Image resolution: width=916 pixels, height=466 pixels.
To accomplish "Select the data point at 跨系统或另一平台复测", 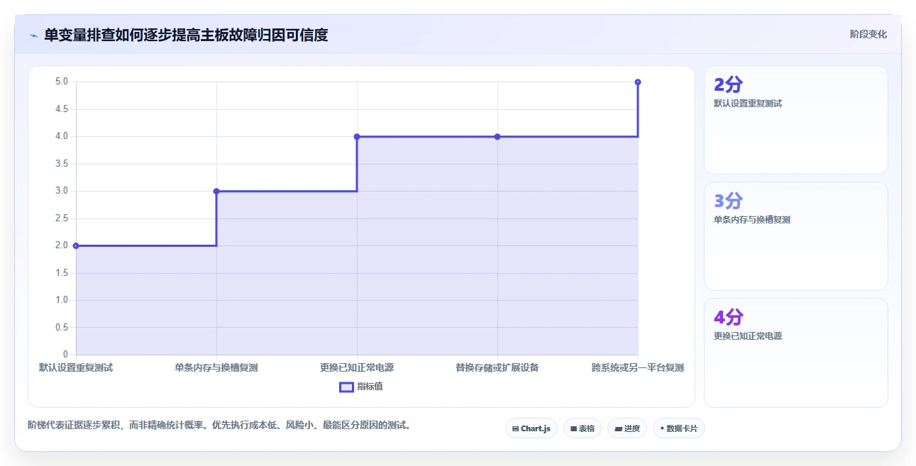I will (x=638, y=82).
